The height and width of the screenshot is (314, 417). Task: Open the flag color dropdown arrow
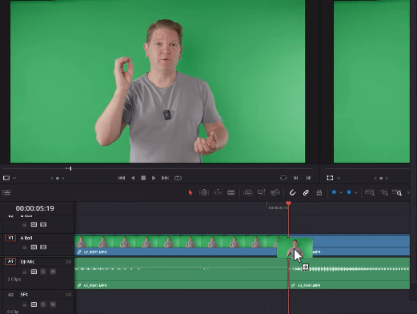tap(341, 192)
